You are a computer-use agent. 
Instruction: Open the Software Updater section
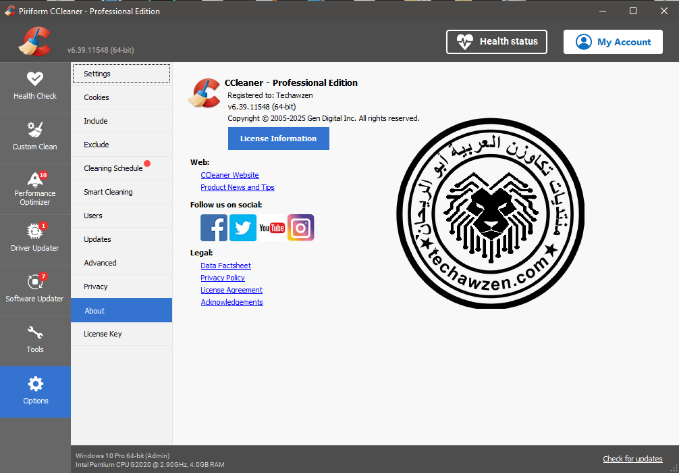point(35,291)
